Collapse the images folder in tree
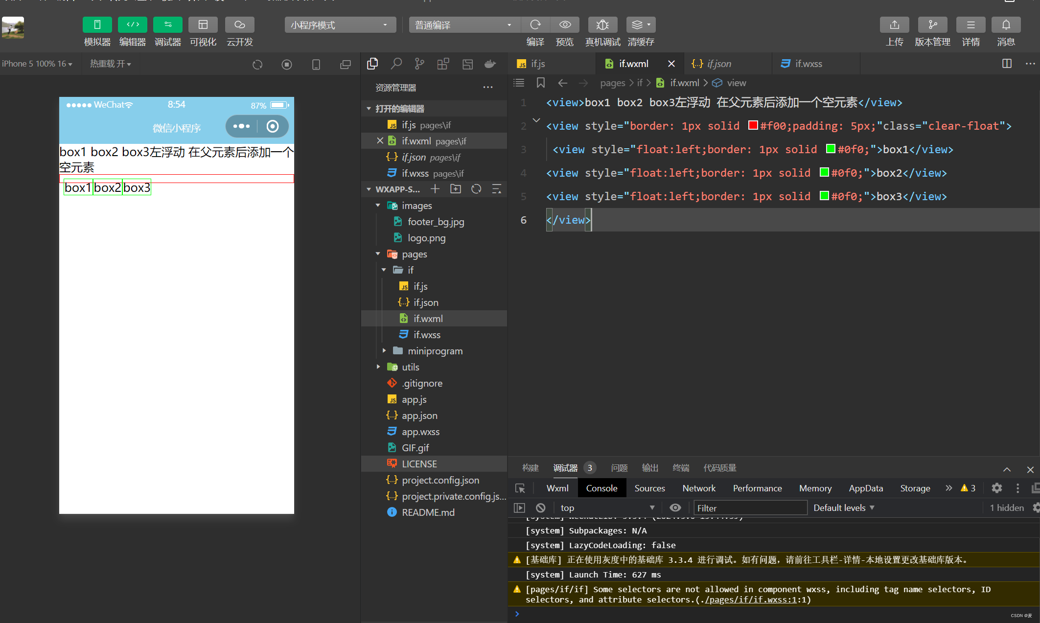1040x623 pixels. 378,206
